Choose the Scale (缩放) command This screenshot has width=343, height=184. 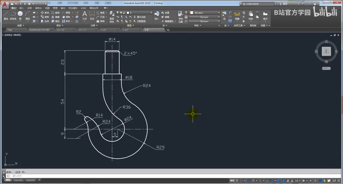coord(55,21)
